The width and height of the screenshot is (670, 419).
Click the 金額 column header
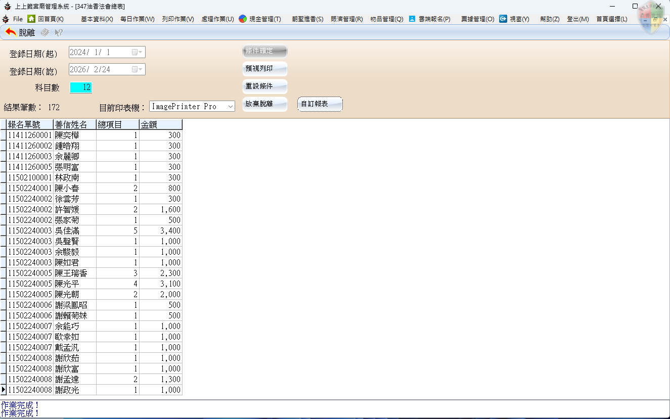click(160, 124)
